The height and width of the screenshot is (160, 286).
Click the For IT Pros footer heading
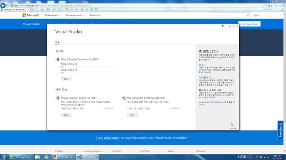[x=145, y=151]
